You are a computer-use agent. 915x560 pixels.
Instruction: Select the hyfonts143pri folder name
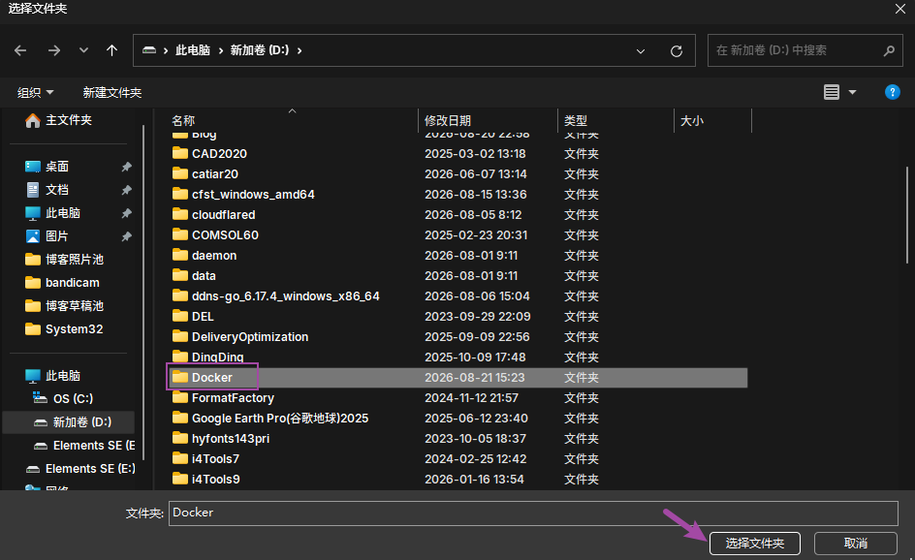click(x=231, y=439)
